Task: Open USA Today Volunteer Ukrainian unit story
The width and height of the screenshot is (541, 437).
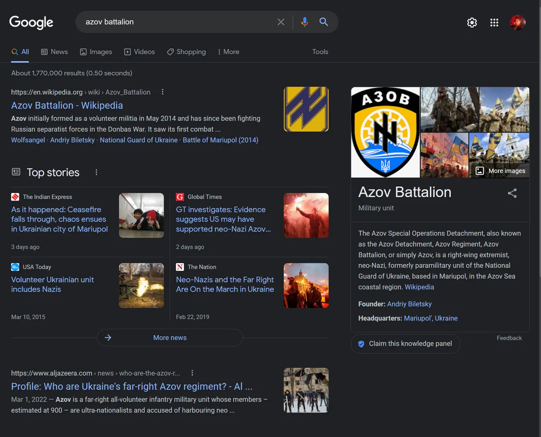Action: [52, 285]
